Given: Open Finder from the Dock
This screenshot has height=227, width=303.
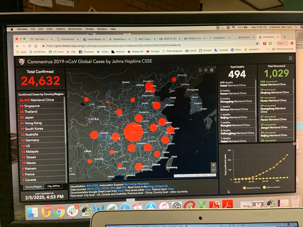Looking at the screenshot, I should [33, 212].
